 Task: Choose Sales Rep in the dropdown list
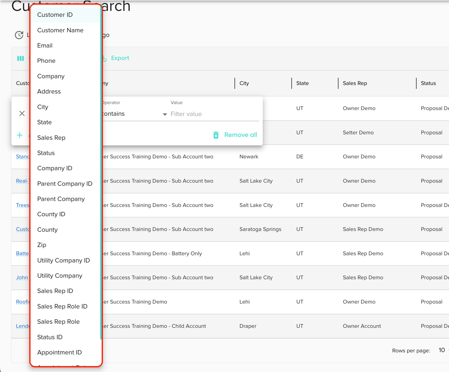point(66,138)
